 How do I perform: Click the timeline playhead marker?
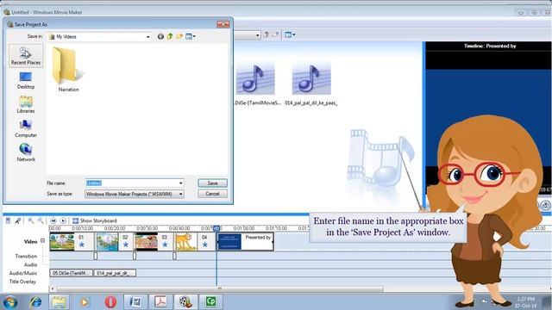coord(216,228)
